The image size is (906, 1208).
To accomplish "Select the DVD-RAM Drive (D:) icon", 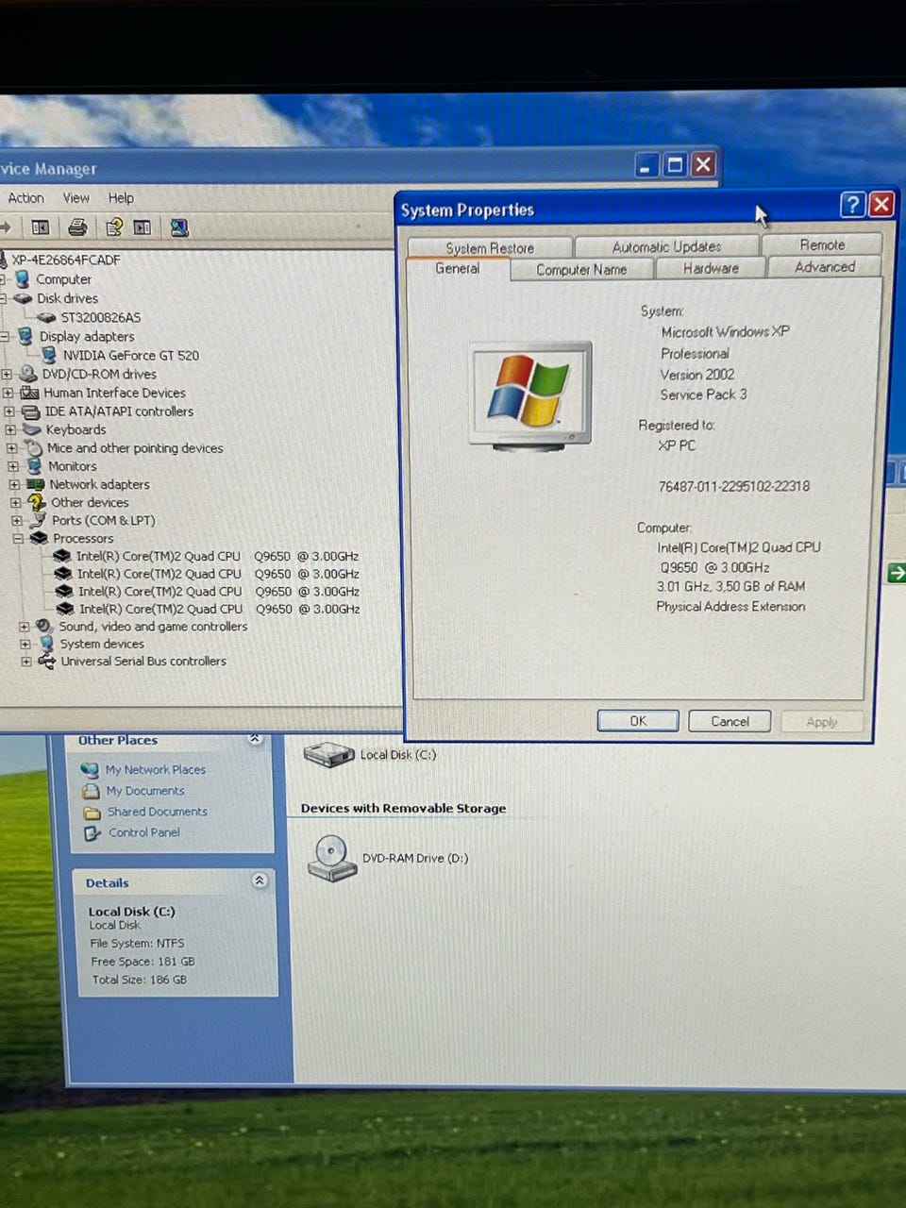I will point(332,858).
